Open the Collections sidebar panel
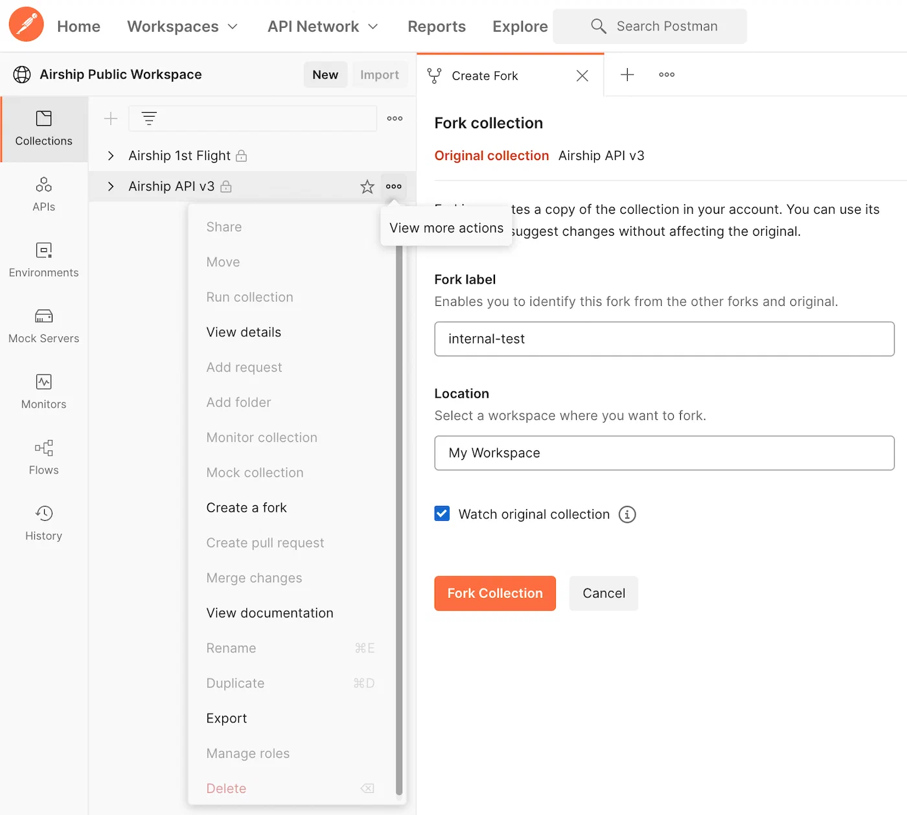 (x=43, y=128)
